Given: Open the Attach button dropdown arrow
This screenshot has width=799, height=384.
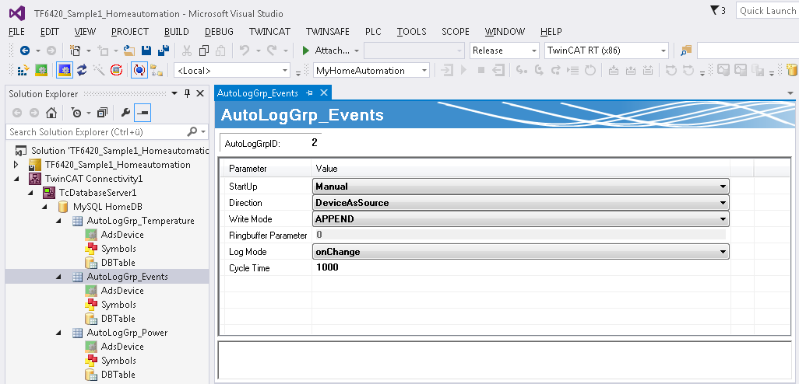Looking at the screenshot, I should [x=357, y=51].
